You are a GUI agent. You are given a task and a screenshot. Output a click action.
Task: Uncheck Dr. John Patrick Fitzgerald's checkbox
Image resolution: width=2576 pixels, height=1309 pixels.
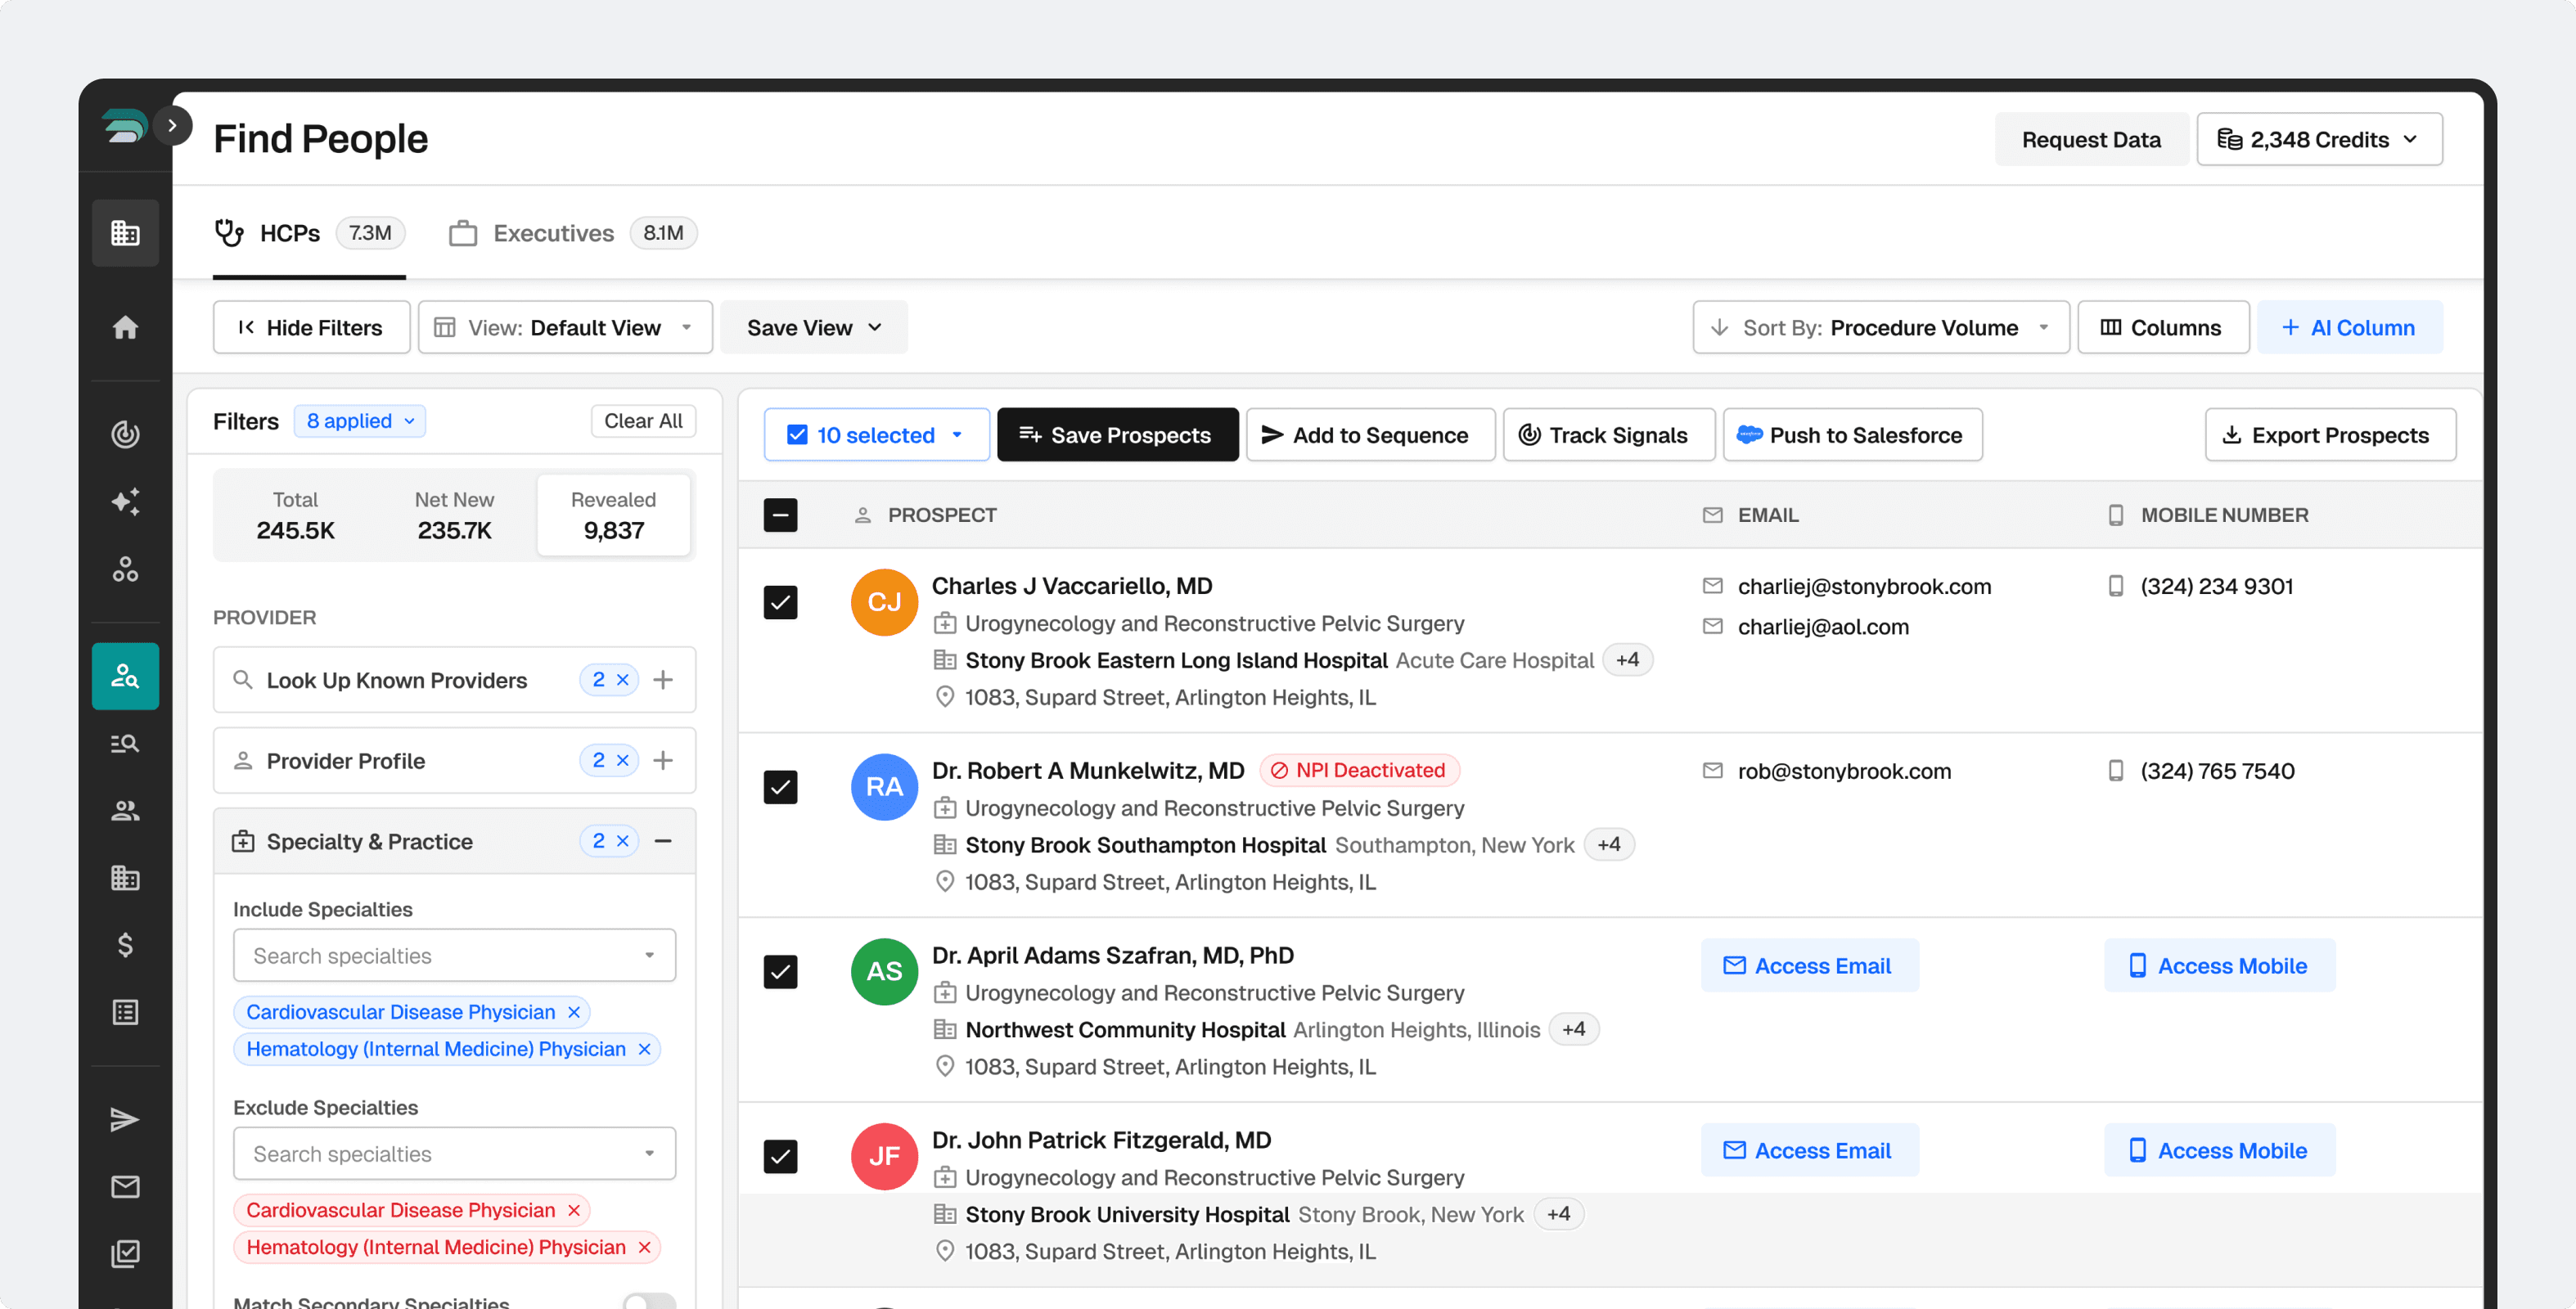(x=781, y=1157)
